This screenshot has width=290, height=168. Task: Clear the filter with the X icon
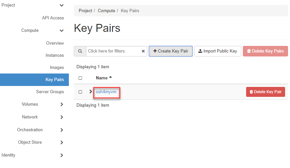[143, 51]
